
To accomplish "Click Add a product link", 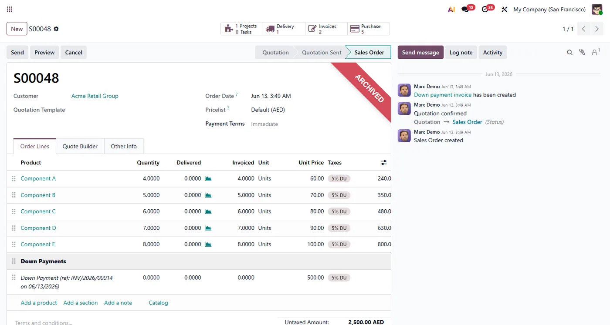I will point(39,303).
